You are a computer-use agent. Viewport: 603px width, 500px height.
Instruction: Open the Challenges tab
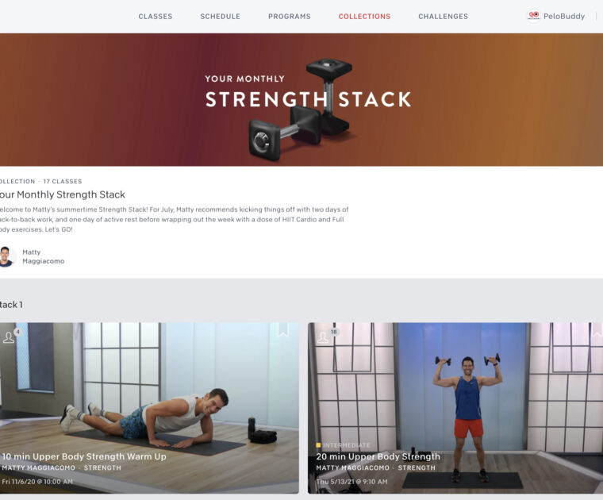tap(444, 17)
